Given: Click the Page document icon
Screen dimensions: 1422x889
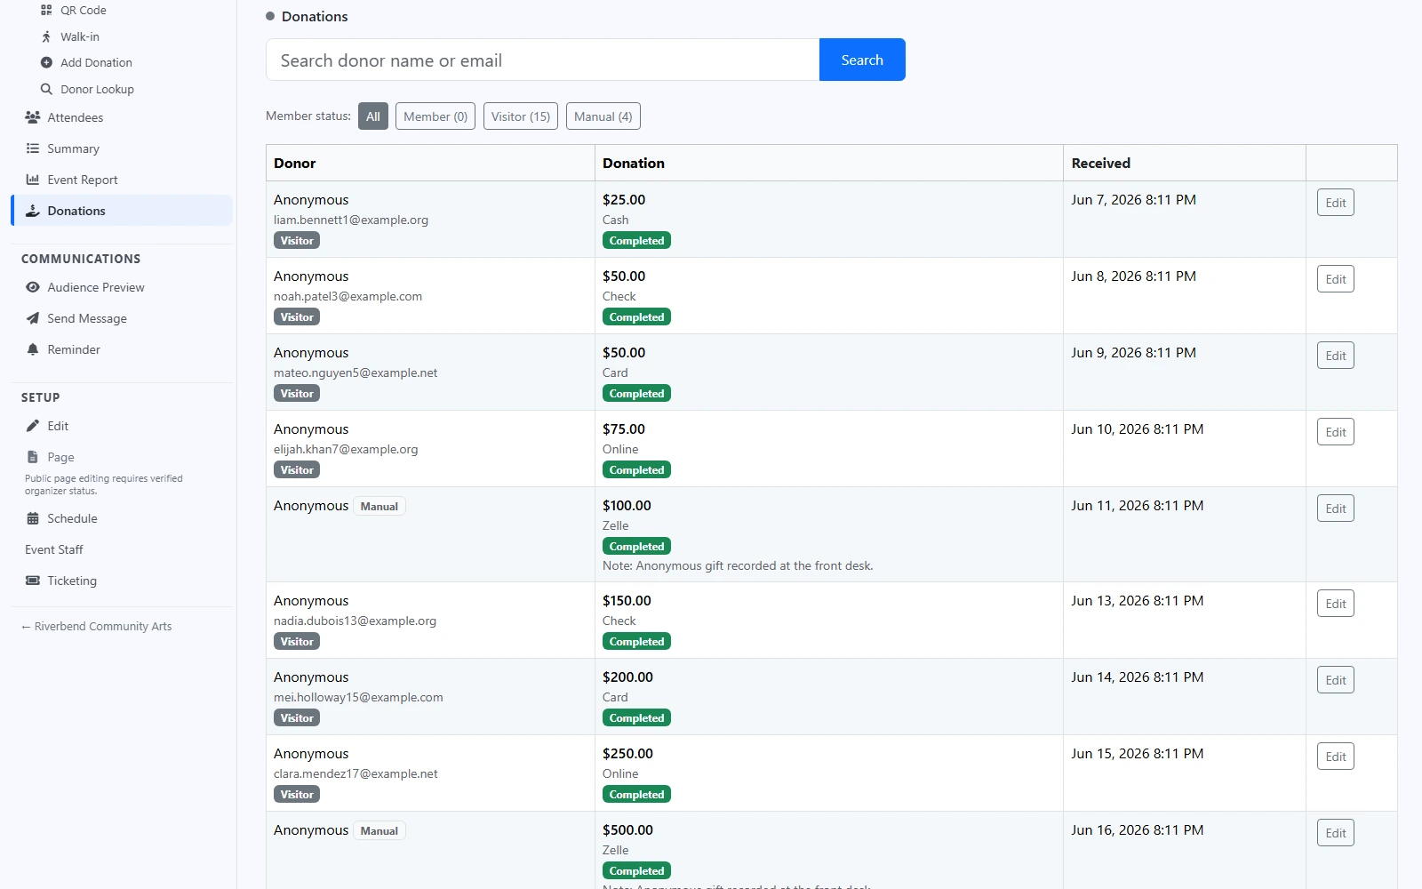Looking at the screenshot, I should click(x=33, y=457).
